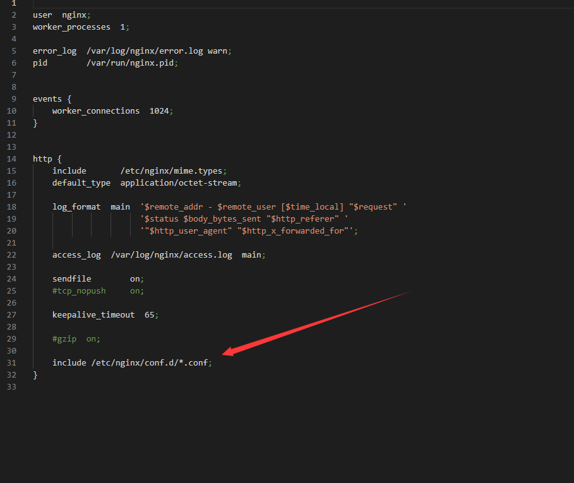Click the error_log path /var/log/nginx/error.log
574x483 pixels.
[145, 51]
